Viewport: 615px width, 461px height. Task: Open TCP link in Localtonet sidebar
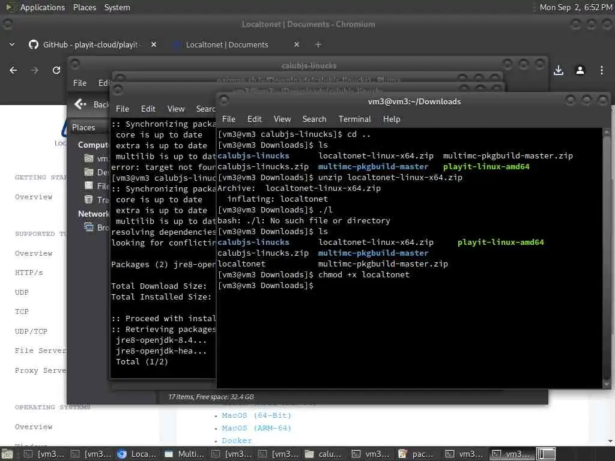tap(22, 312)
